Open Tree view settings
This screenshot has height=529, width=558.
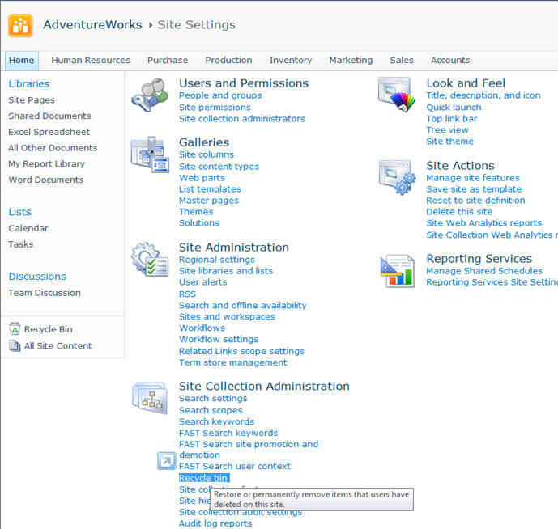pyautogui.click(x=447, y=130)
